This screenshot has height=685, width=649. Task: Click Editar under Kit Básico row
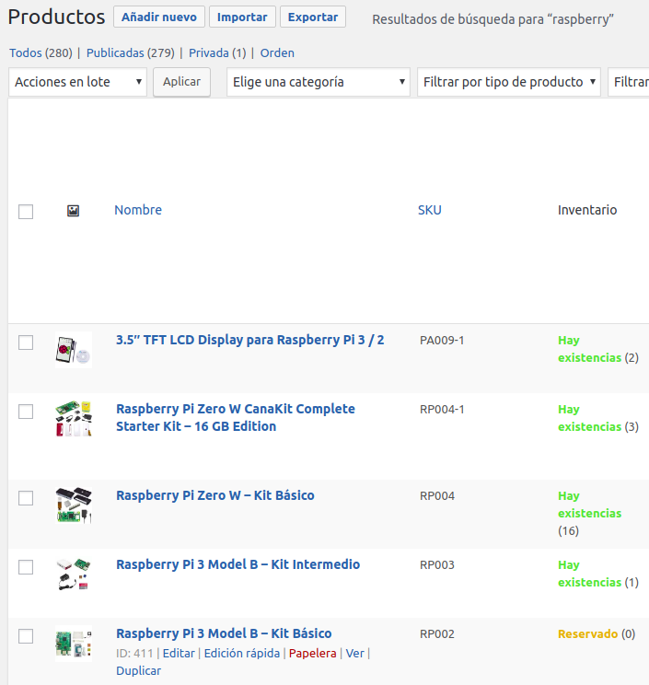coord(179,653)
